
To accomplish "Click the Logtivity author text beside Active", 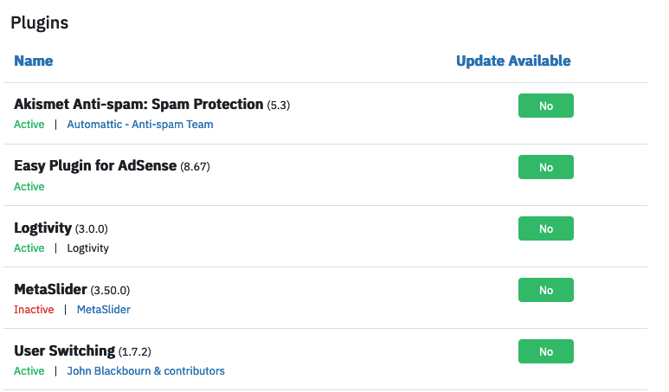I will (88, 248).
